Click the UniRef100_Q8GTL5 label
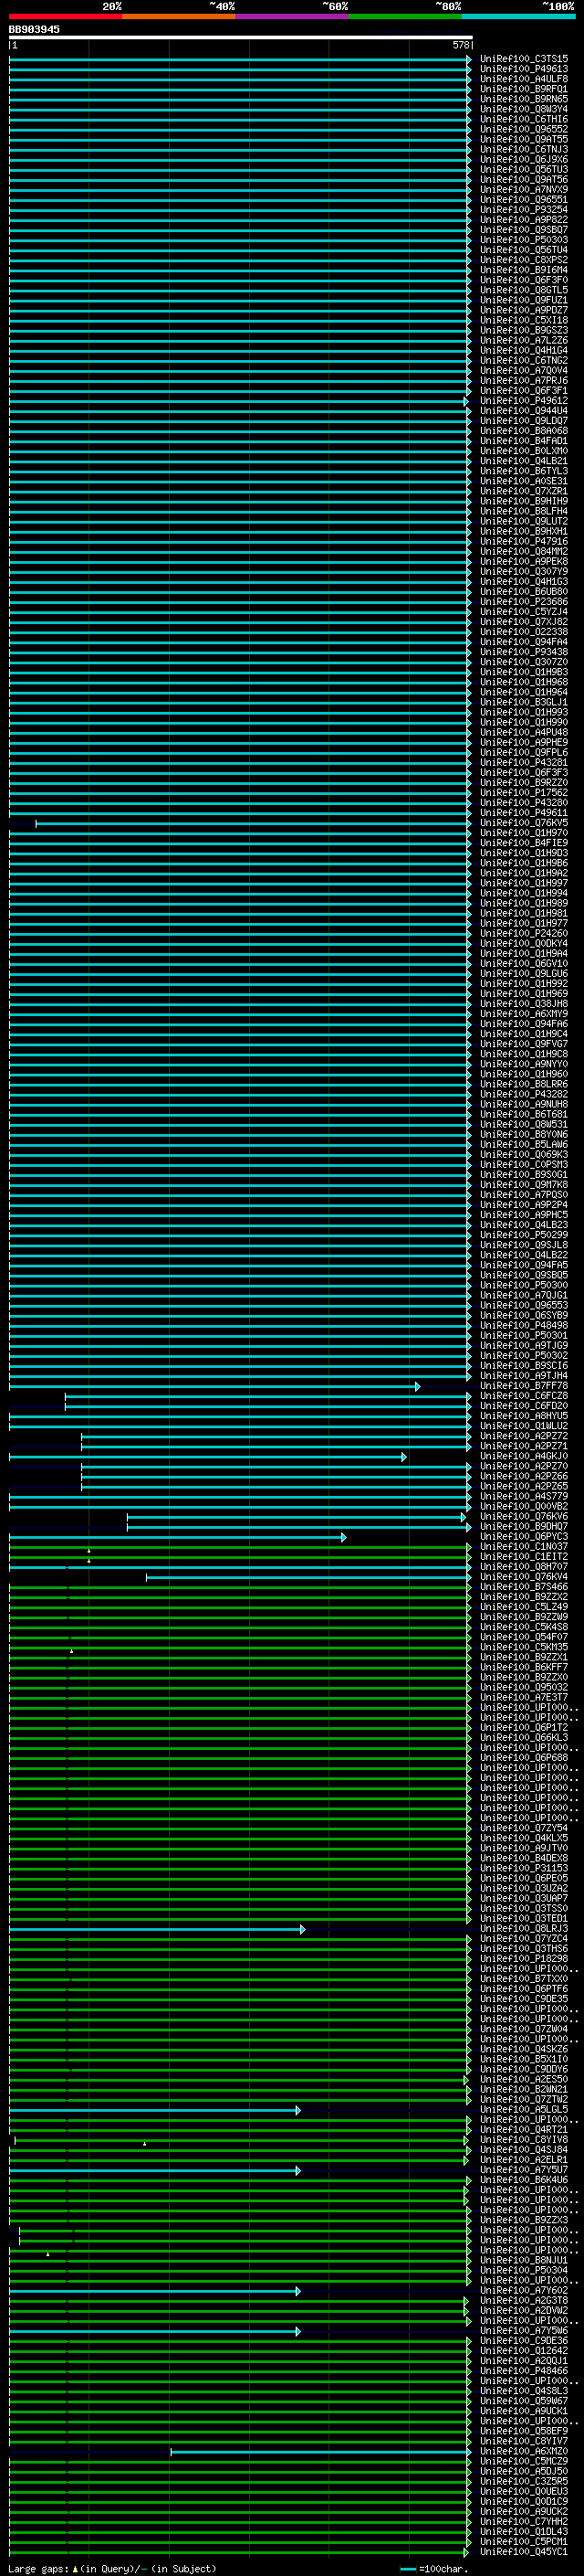 tap(524, 290)
